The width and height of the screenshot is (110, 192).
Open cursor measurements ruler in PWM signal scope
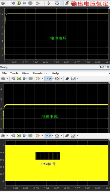(73, 136)
